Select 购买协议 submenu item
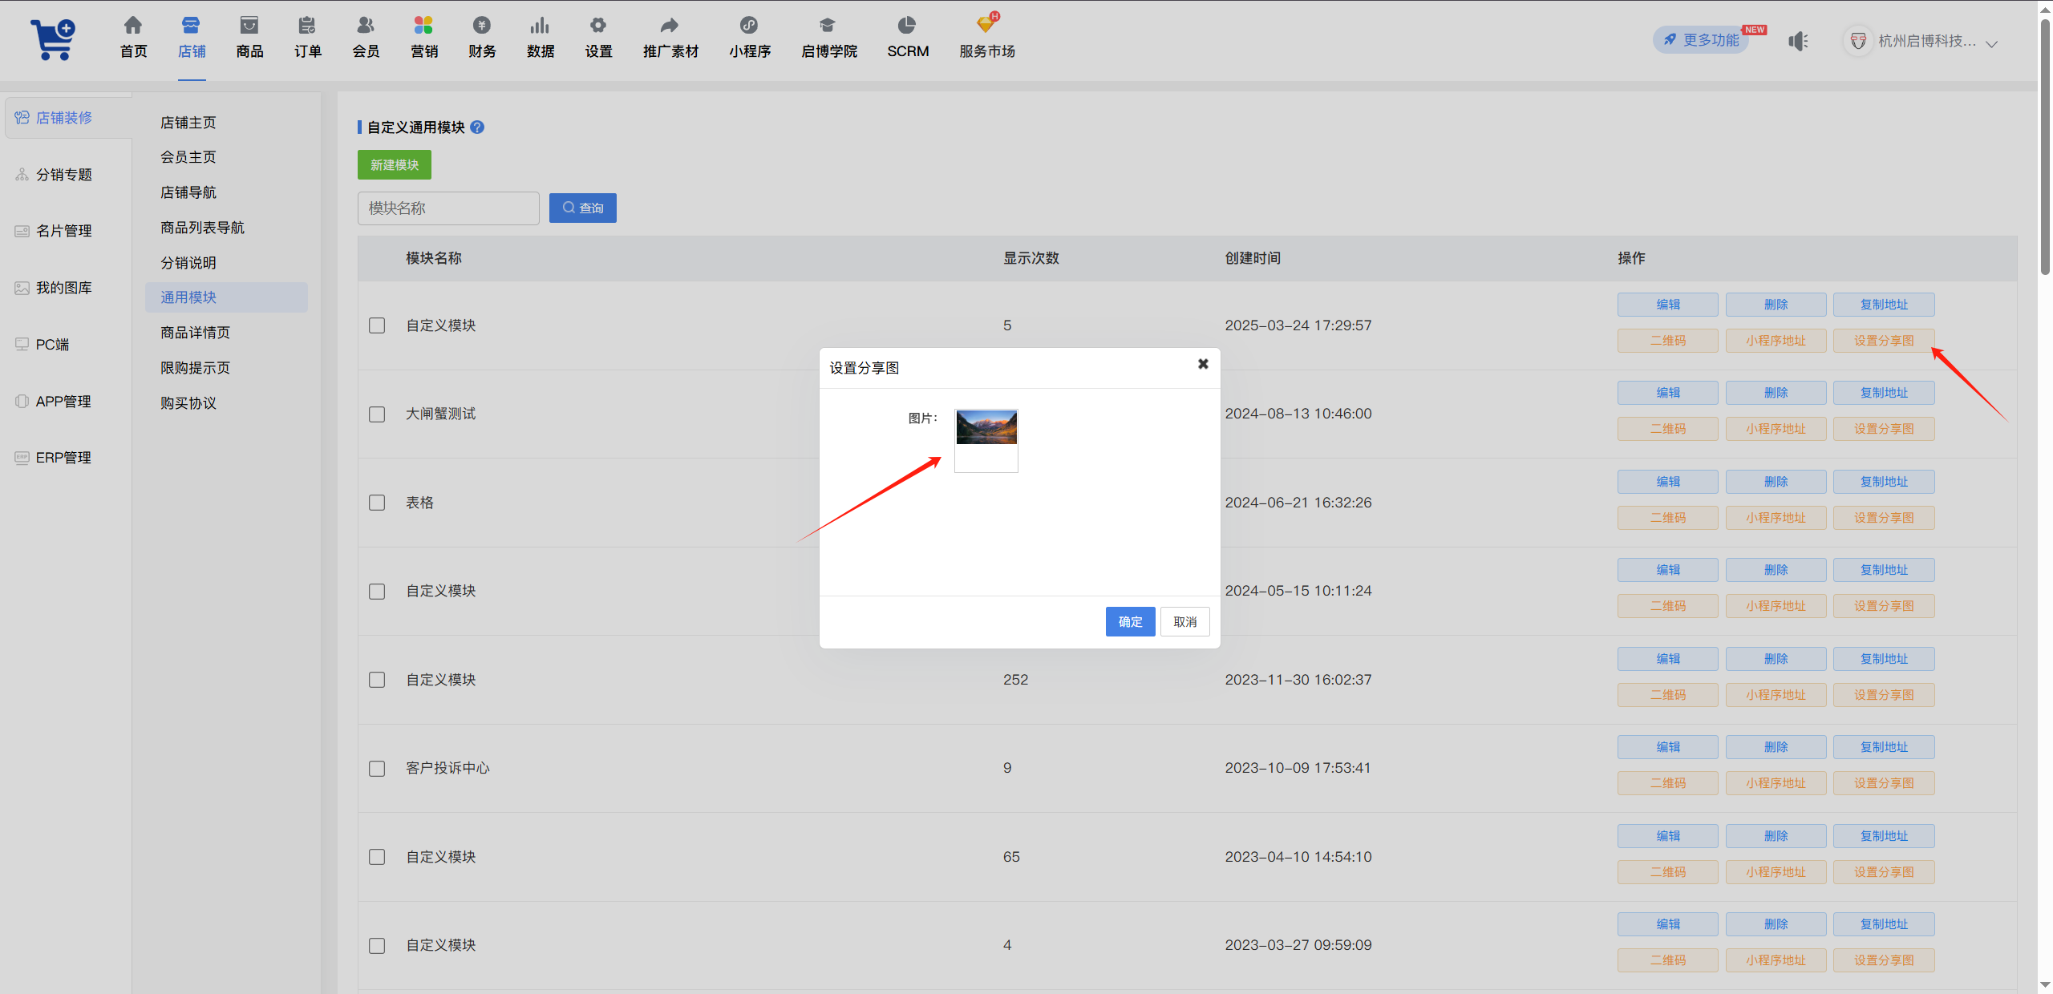The image size is (2053, 994). pos(188,403)
